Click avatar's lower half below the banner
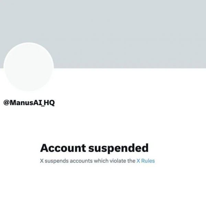Image resolution: width=206 pixels, height=211 pixels. coord(28,80)
